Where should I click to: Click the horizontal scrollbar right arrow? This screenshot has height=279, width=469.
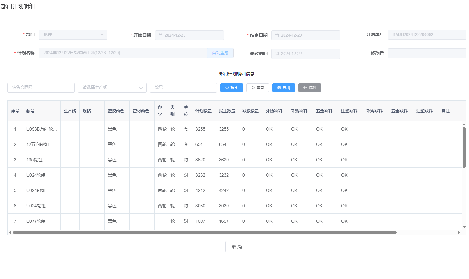coord(459,232)
